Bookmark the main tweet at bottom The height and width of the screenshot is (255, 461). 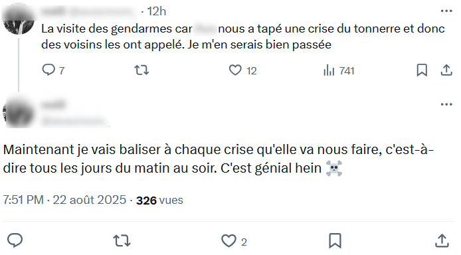[335, 241]
